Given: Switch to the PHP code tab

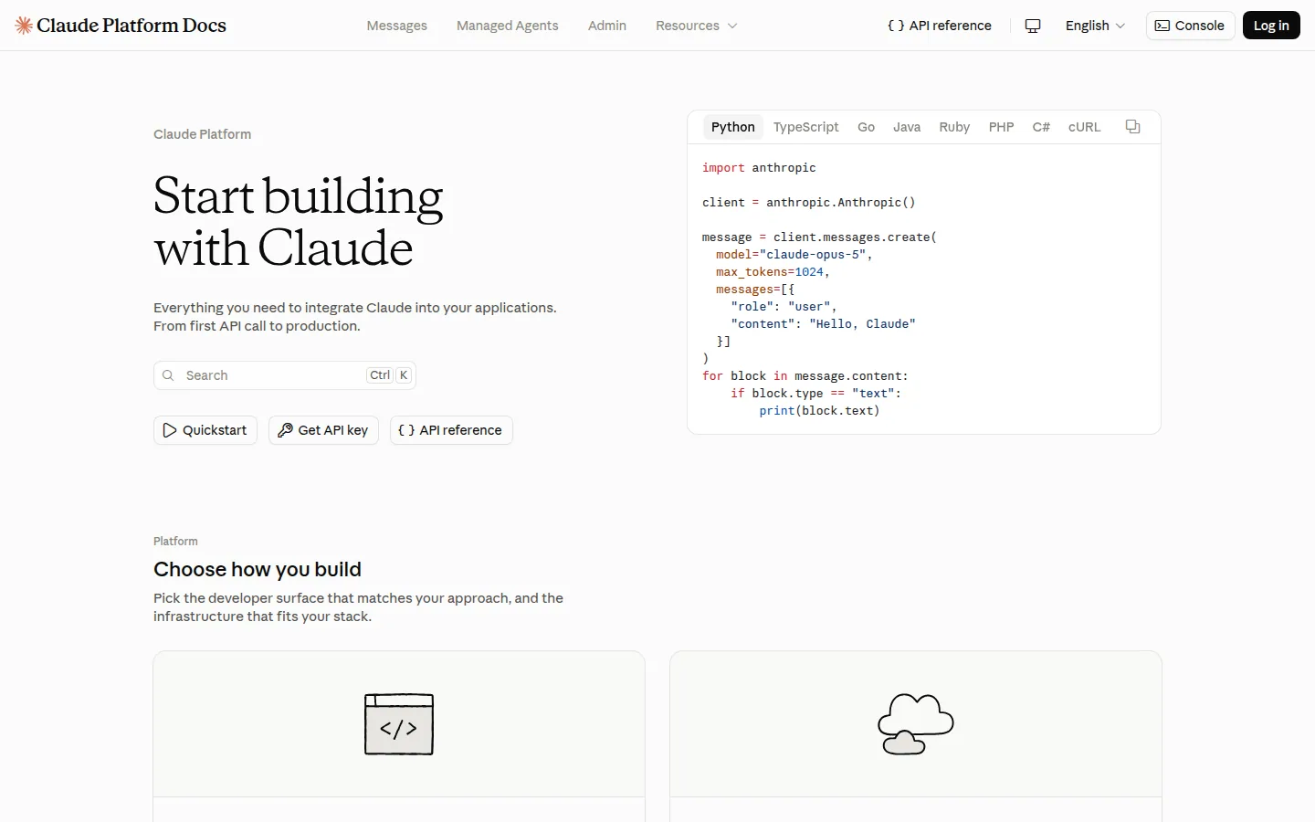Looking at the screenshot, I should point(1001,127).
